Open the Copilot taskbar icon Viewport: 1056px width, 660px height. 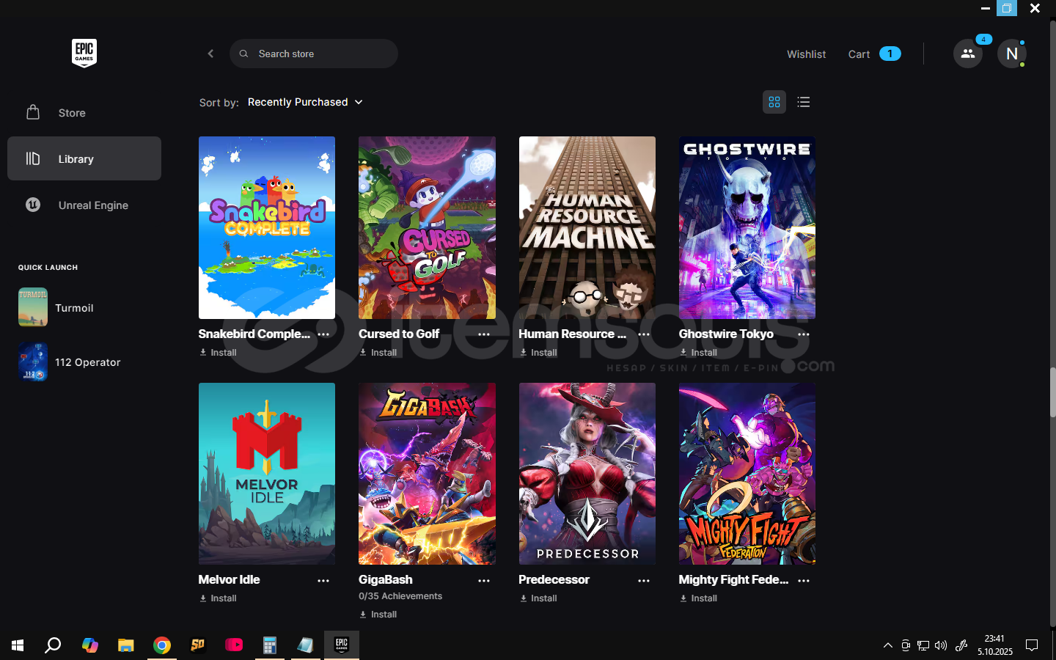click(x=90, y=645)
